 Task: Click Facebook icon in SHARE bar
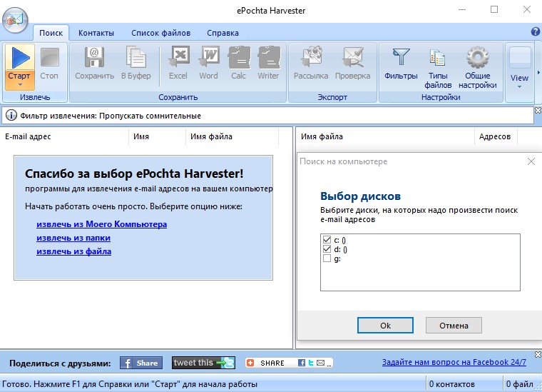(302, 363)
